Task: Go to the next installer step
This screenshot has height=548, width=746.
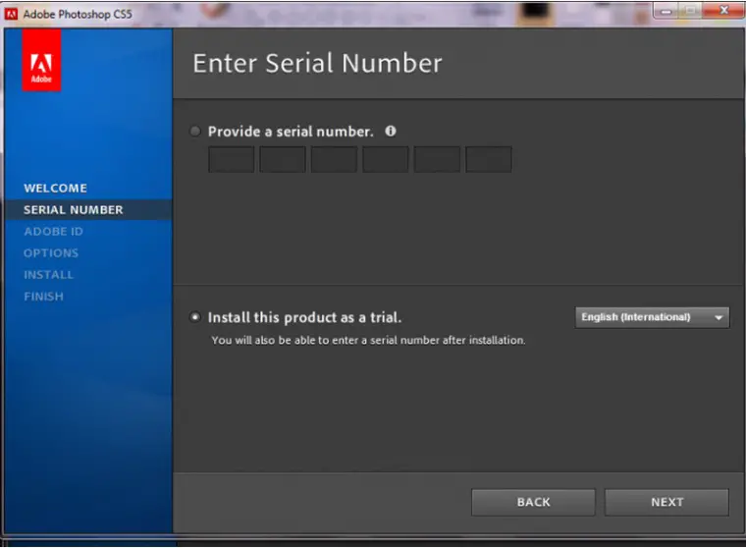Action: tap(666, 502)
